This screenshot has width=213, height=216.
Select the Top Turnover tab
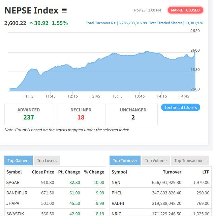125,161
